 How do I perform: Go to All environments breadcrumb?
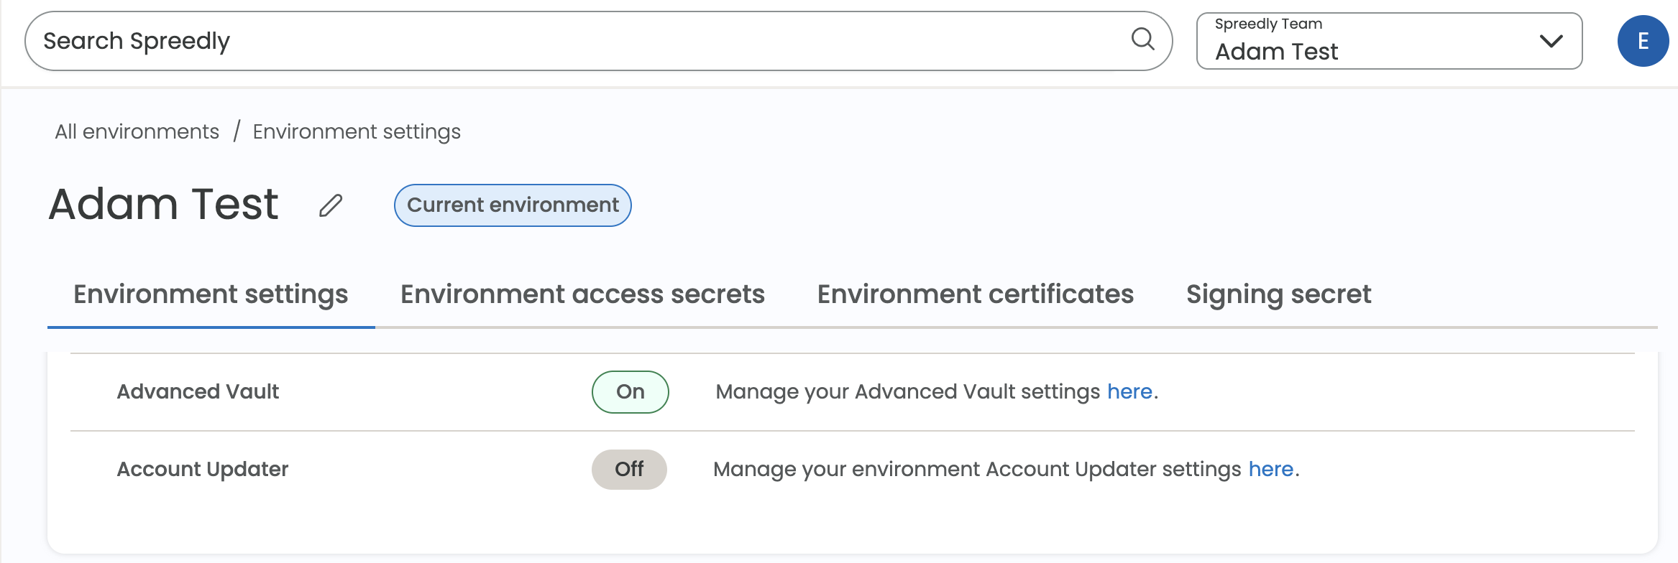point(137,131)
